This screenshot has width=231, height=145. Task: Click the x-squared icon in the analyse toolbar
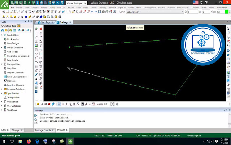[x=18, y=12]
